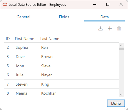Open the Fields tab
Screen dimensions: 128x110
pyautogui.click(x=64, y=17)
